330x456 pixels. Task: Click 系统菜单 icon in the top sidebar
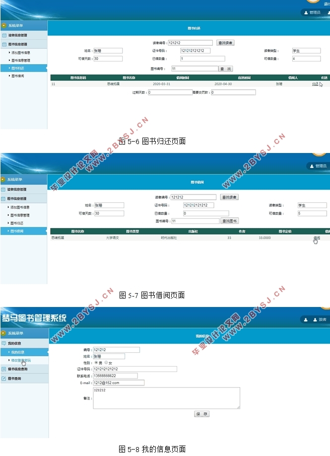pyautogui.click(x=4, y=25)
